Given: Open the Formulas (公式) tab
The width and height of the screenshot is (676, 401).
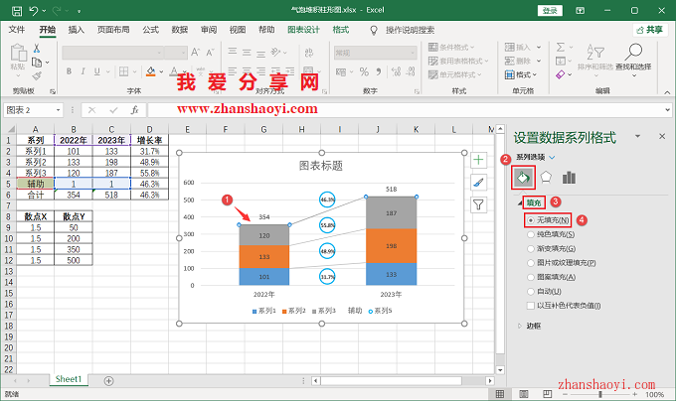Looking at the screenshot, I should (151, 30).
